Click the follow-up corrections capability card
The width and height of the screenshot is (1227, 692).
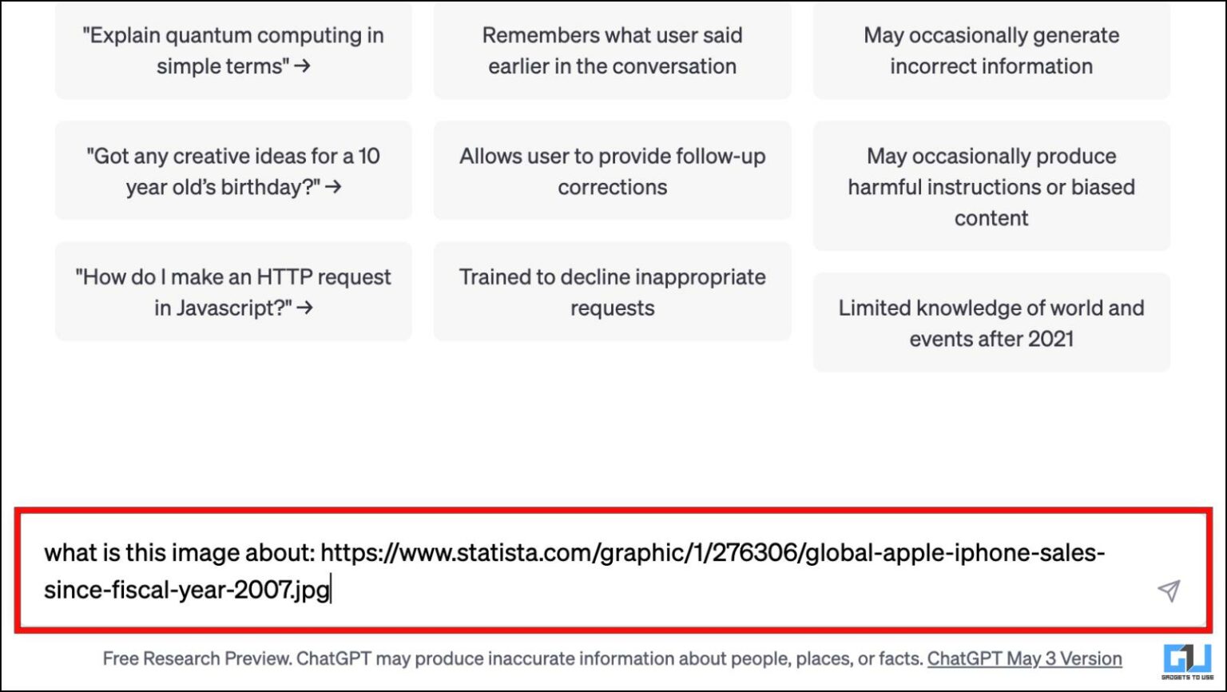point(612,170)
